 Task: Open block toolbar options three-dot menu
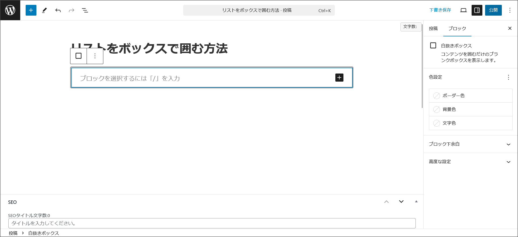point(95,56)
